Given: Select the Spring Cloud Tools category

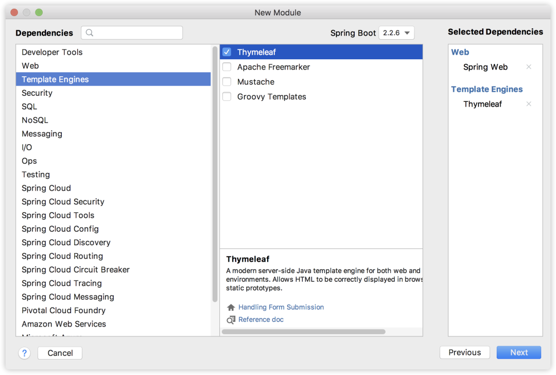Looking at the screenshot, I should [113, 215].
